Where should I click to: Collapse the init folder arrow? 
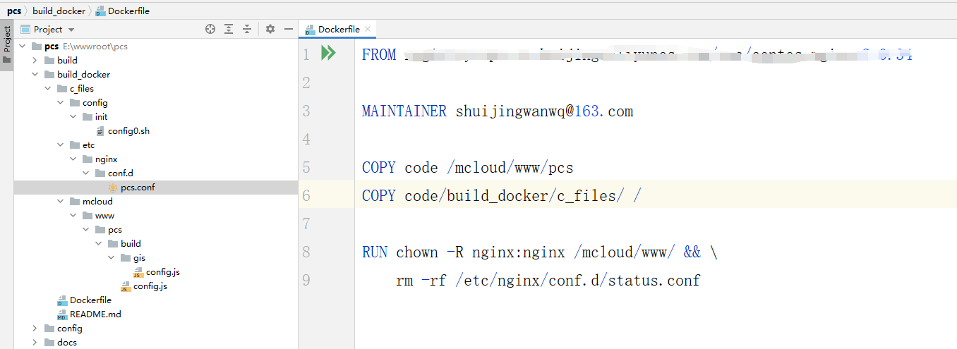73,117
